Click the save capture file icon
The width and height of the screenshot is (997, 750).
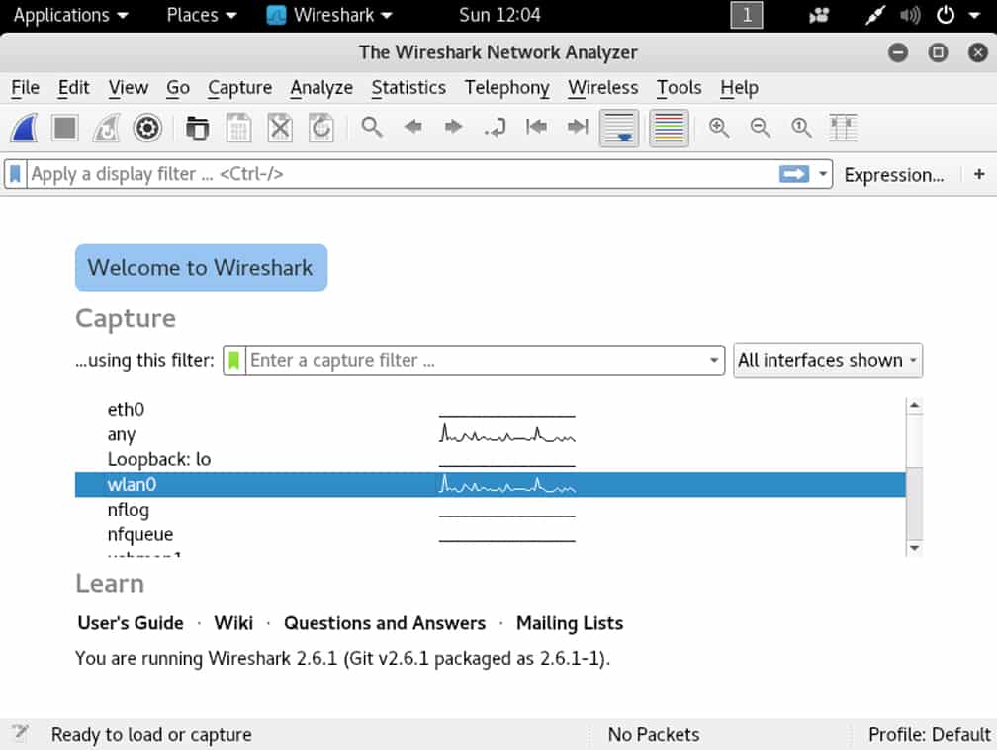point(238,128)
